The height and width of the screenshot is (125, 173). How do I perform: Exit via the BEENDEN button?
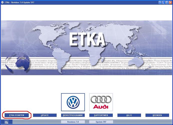[x=157, y=115]
